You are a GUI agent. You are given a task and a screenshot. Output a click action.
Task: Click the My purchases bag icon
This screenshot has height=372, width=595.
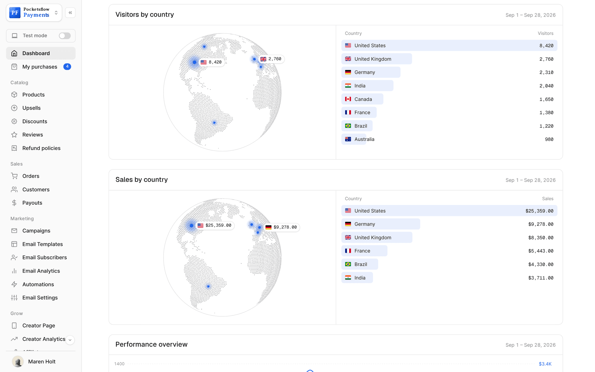14,67
